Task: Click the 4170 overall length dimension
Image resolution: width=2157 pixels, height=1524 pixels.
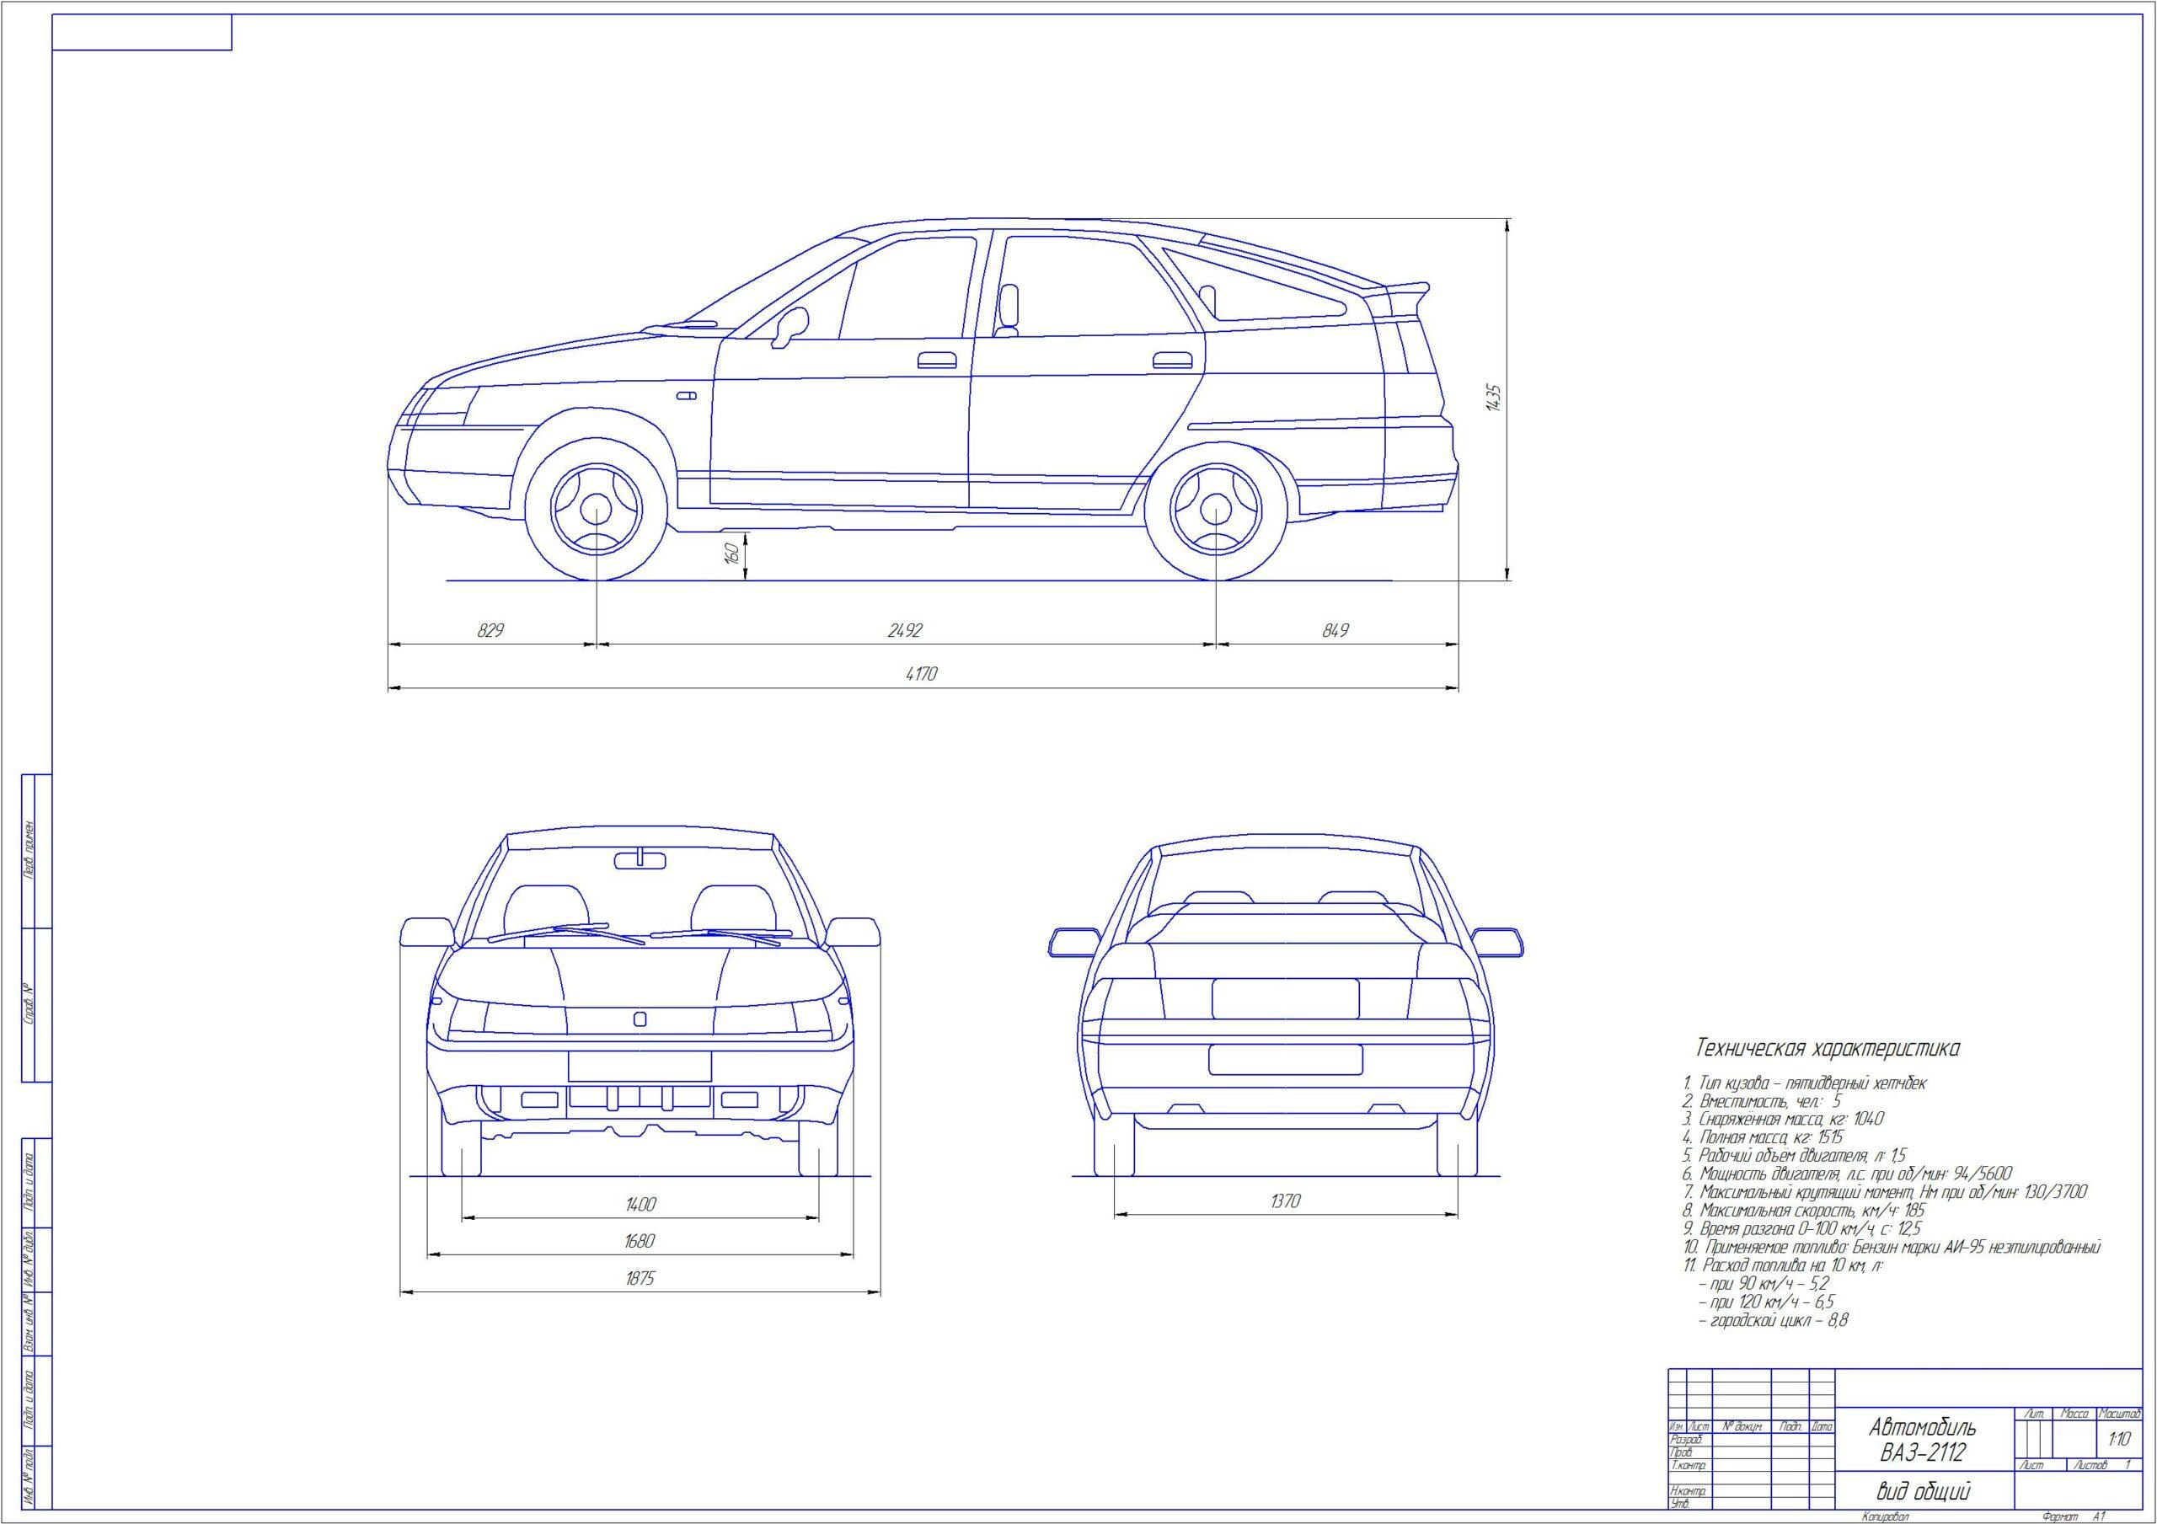Action: click(921, 674)
